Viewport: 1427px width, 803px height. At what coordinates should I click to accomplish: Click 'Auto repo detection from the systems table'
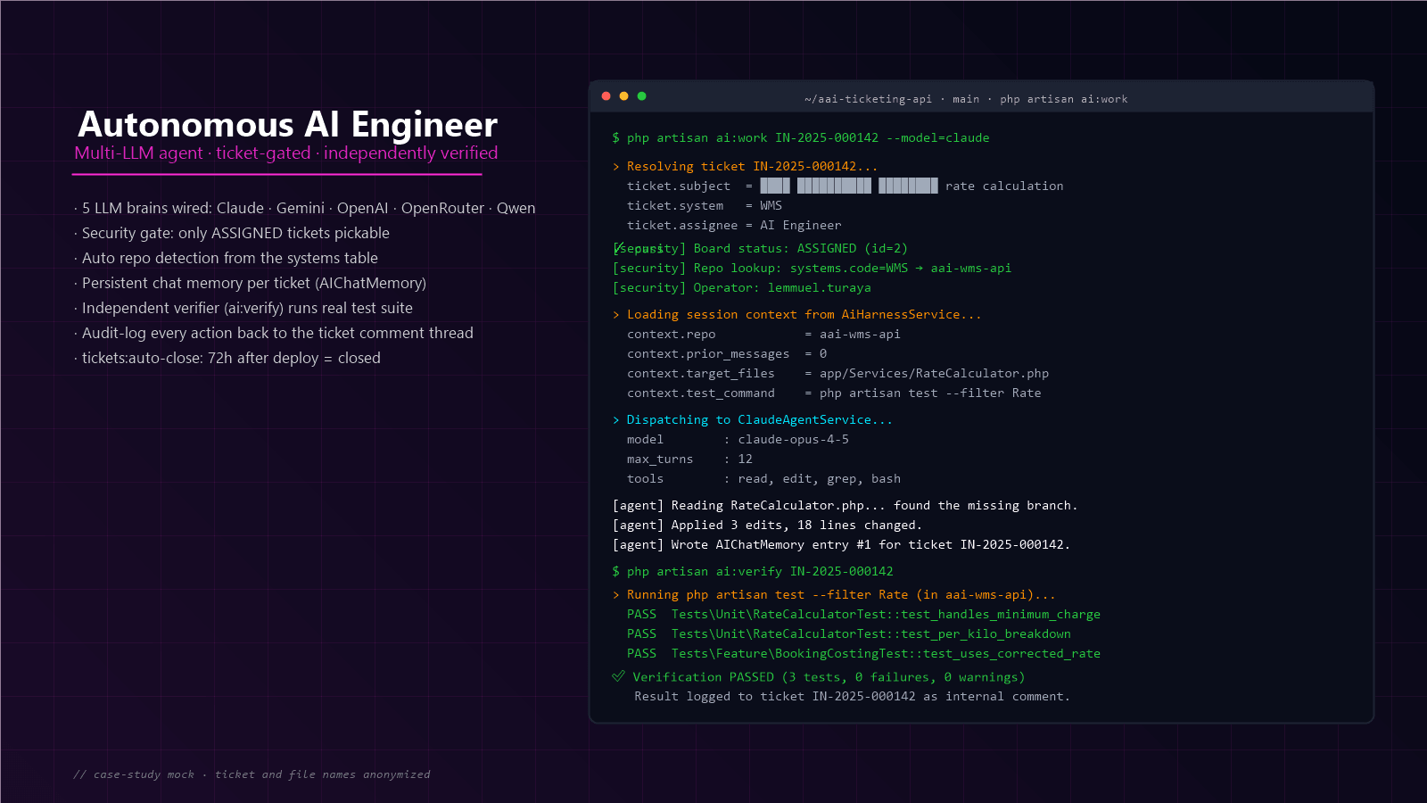[x=227, y=258]
